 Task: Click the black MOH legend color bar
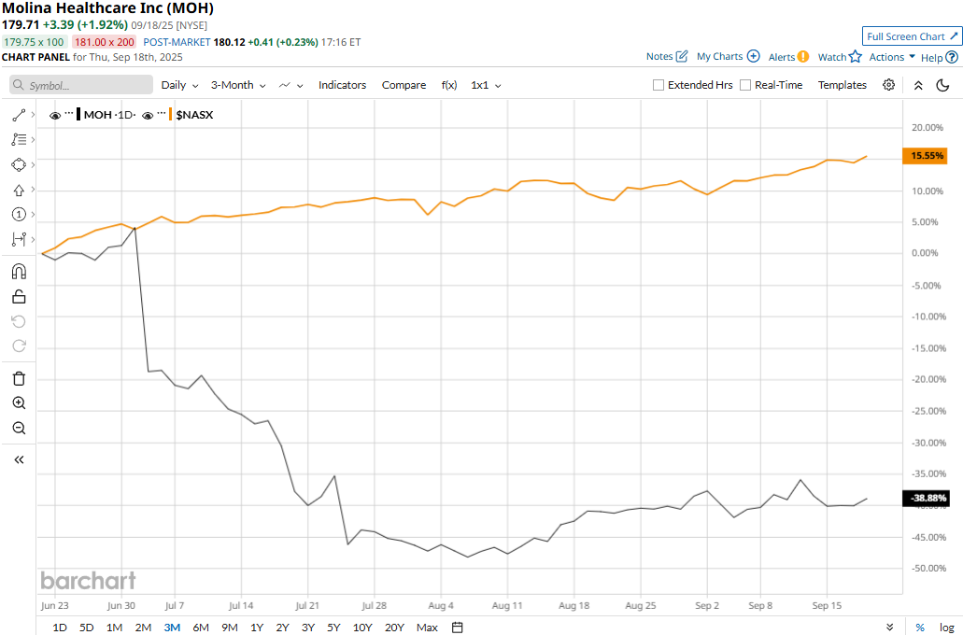(78, 114)
